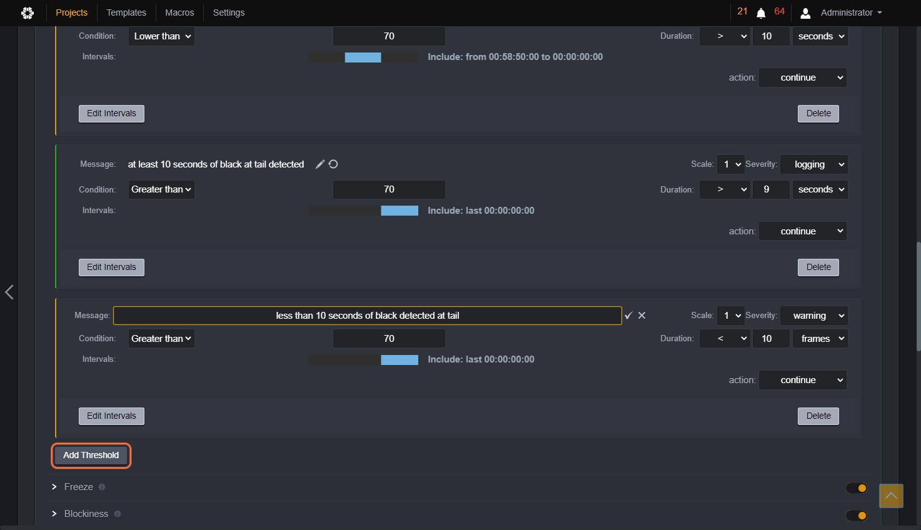Click the interval bar in the warning threshold
Image resolution: width=921 pixels, height=530 pixels.
pos(363,360)
